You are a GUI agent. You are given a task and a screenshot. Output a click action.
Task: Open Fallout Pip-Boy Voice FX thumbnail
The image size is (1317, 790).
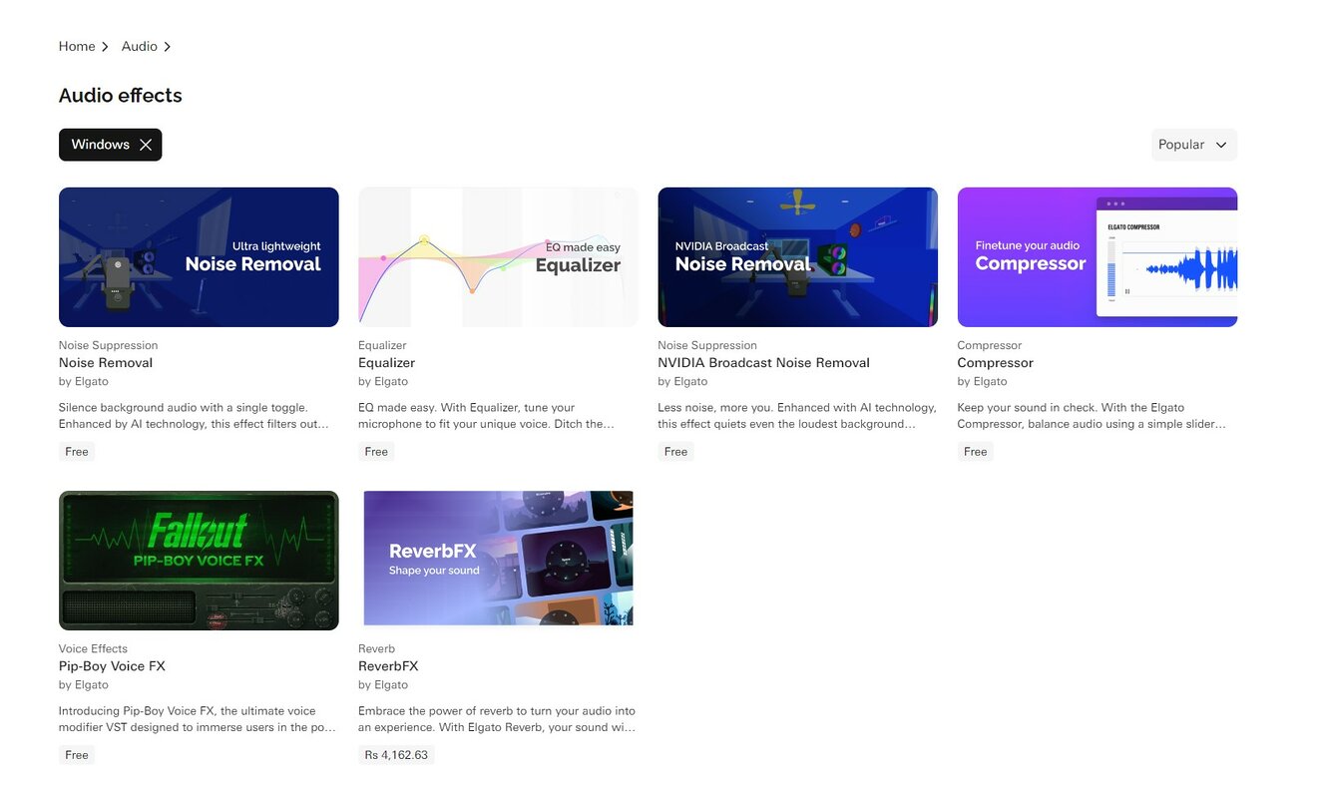click(x=199, y=561)
